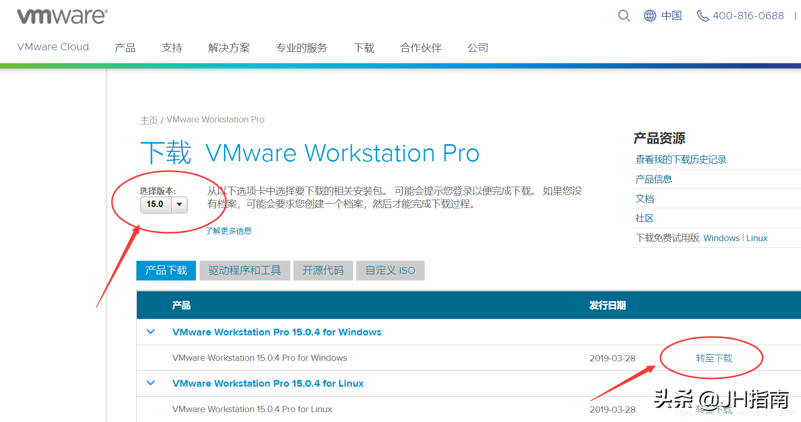Click the Windows free trial link
Screen dimensions: 801x422
point(722,238)
